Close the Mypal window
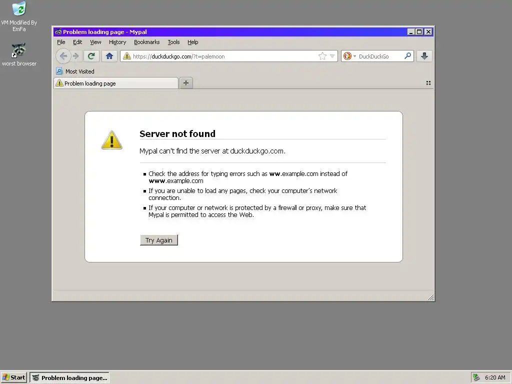Viewport: 512px width, 384px height. pyautogui.click(x=428, y=31)
